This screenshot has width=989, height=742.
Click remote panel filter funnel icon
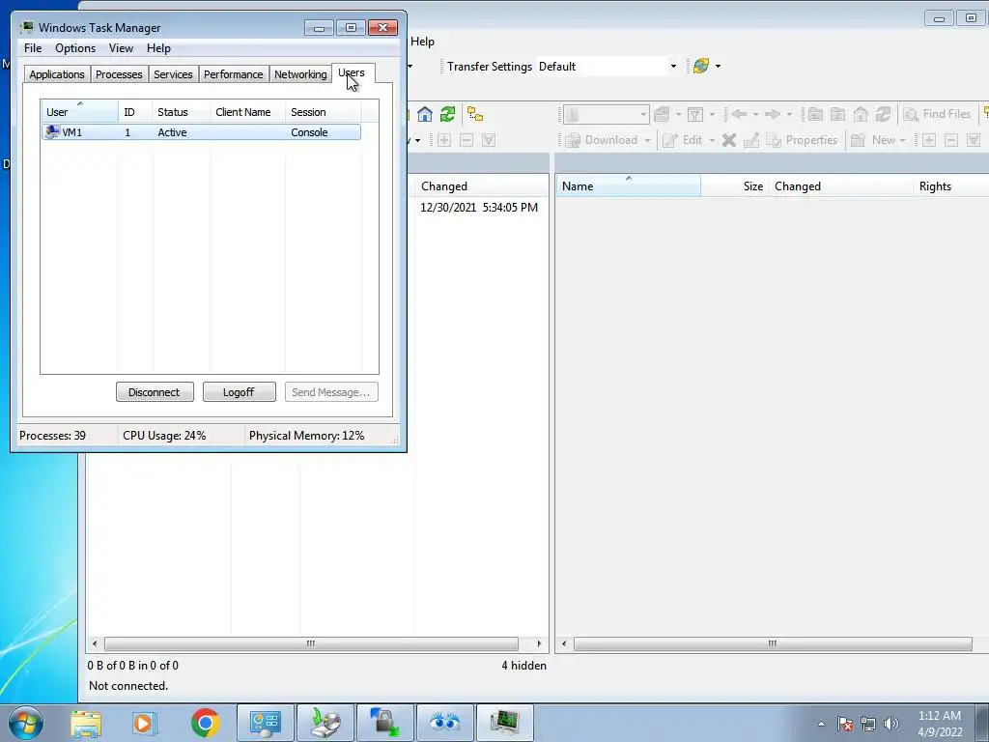point(695,114)
